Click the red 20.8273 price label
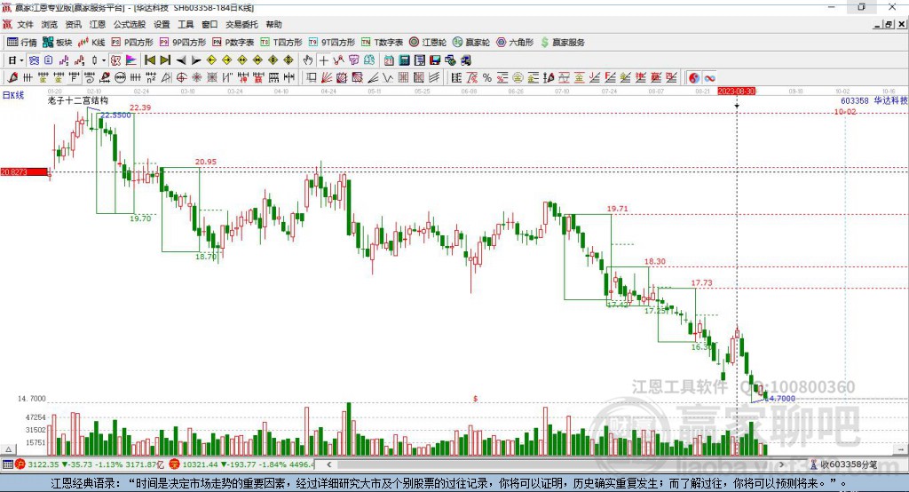Image resolution: width=909 pixels, height=492 pixels. click(x=24, y=171)
